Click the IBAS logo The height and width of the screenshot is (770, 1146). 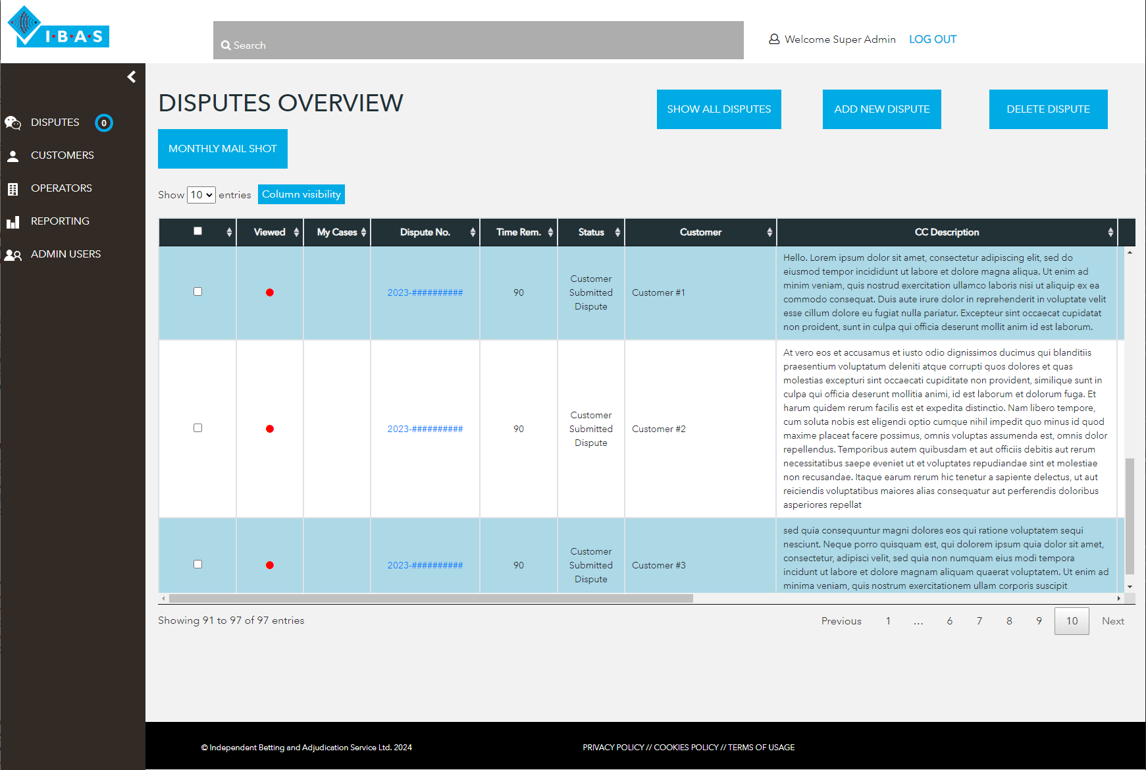click(x=58, y=28)
